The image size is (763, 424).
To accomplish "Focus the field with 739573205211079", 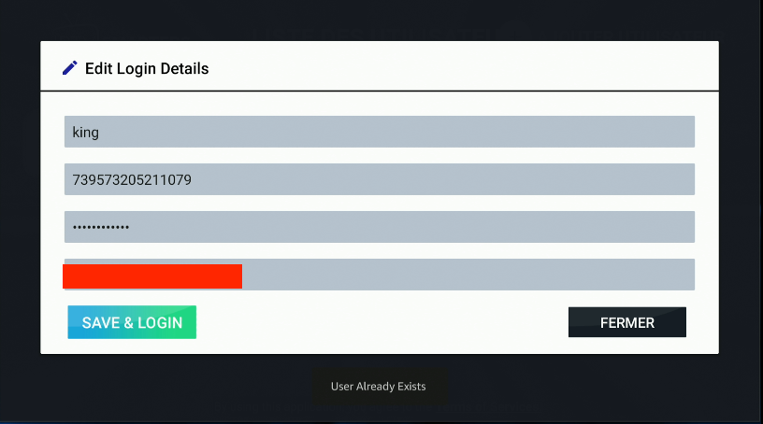I will (379, 179).
